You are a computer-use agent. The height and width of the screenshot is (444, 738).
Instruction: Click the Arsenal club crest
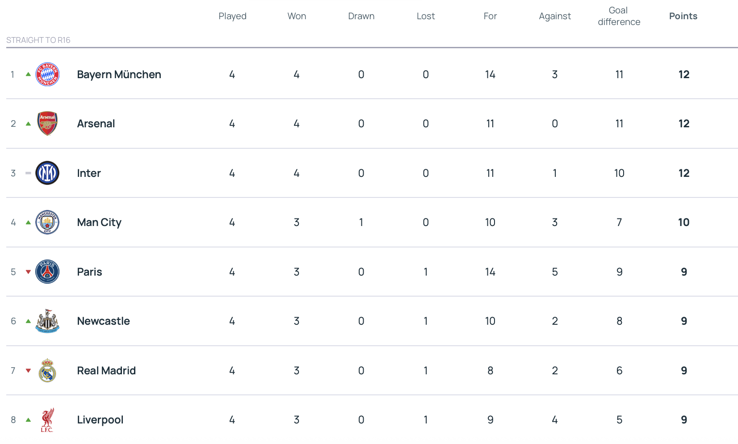pyautogui.click(x=47, y=124)
